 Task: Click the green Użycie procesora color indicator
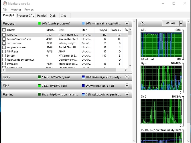click(39, 23)
